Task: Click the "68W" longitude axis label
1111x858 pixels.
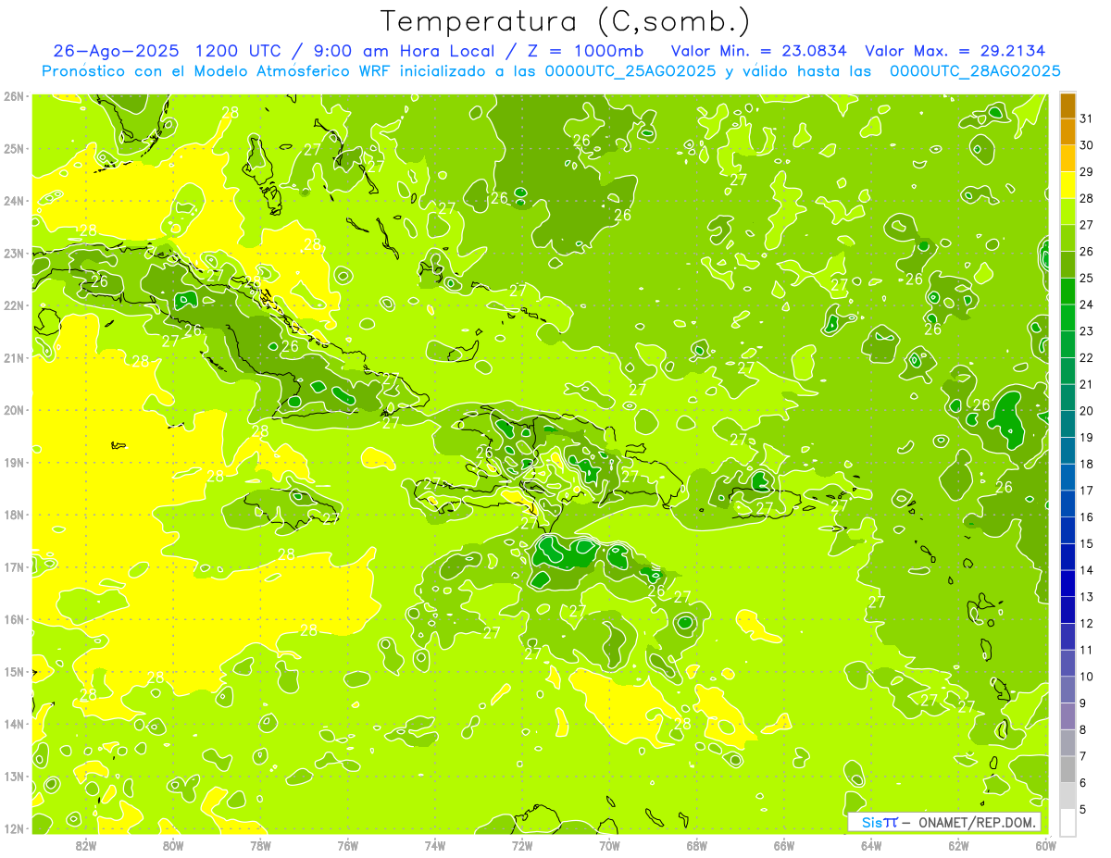Action: click(x=697, y=845)
